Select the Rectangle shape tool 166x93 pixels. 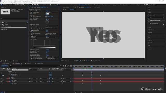[21, 5]
